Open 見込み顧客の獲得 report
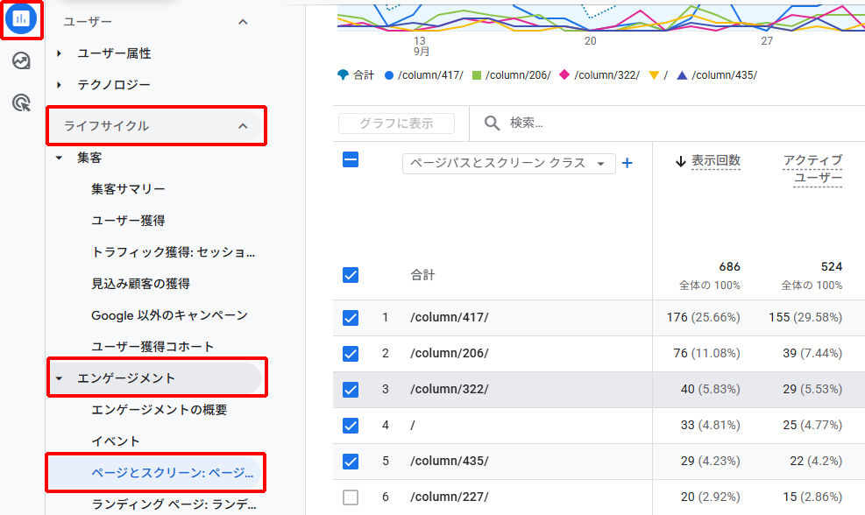This screenshot has height=515, width=865. point(141,284)
